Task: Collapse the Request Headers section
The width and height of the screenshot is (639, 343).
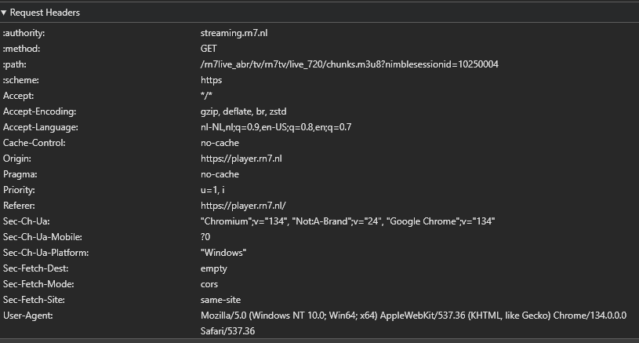Action: pos(5,13)
